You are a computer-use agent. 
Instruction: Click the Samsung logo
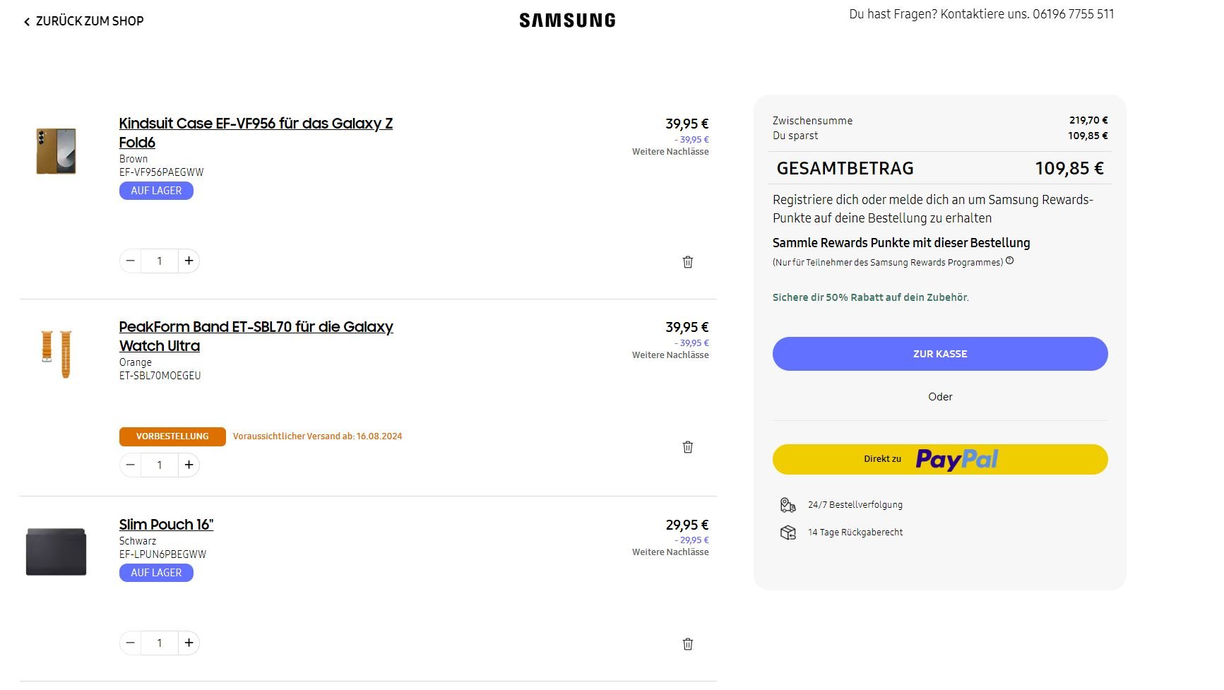click(x=567, y=20)
